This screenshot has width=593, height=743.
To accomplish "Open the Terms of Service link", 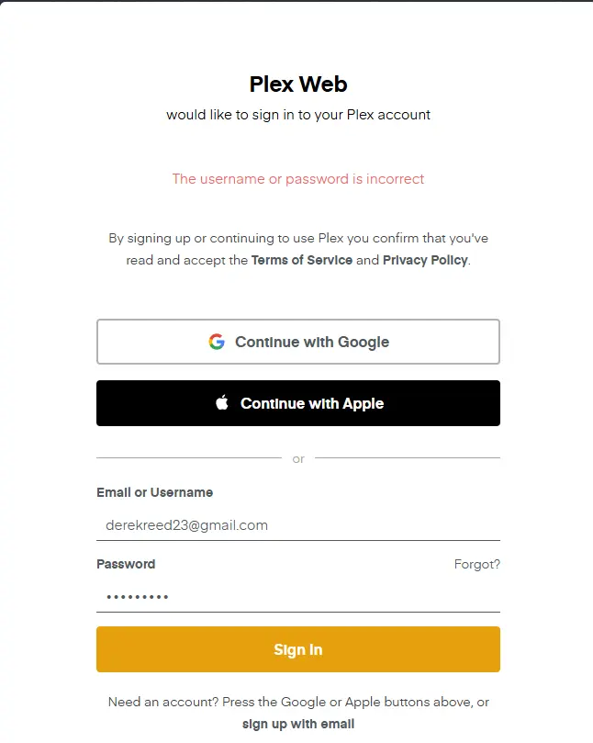I will coord(302,260).
